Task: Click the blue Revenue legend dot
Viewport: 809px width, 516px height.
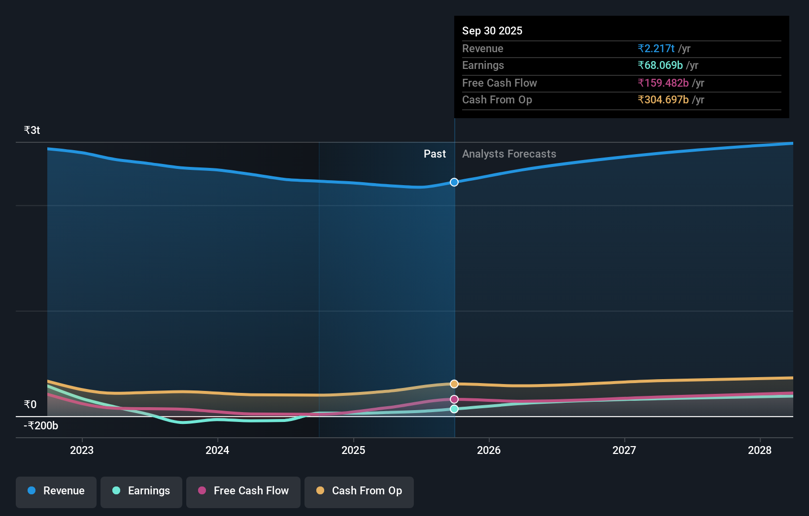Action: 32,491
